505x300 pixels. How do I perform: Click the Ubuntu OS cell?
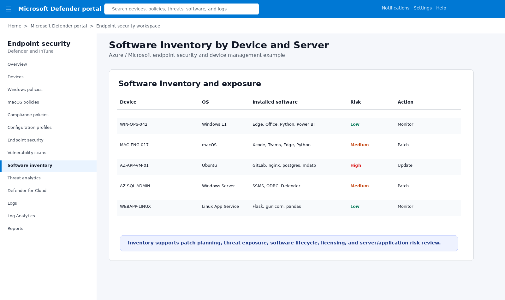(x=209, y=165)
